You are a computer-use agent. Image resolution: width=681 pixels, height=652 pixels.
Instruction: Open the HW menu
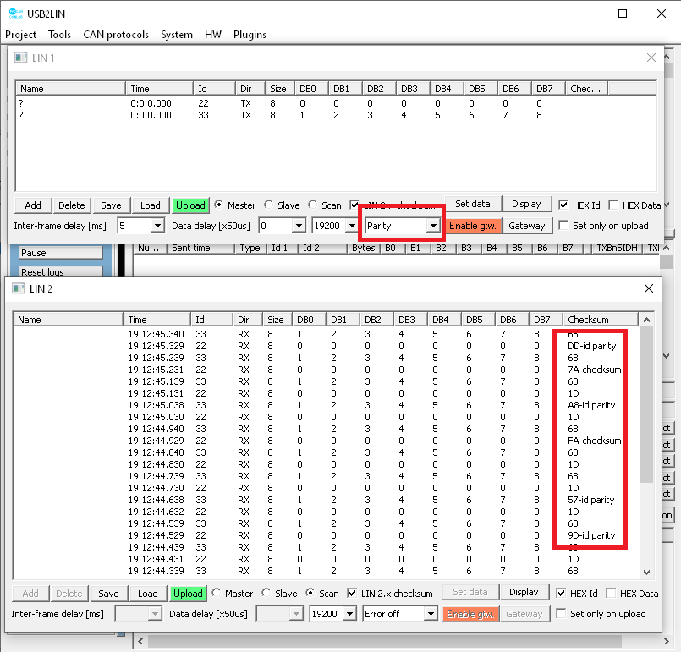(213, 35)
